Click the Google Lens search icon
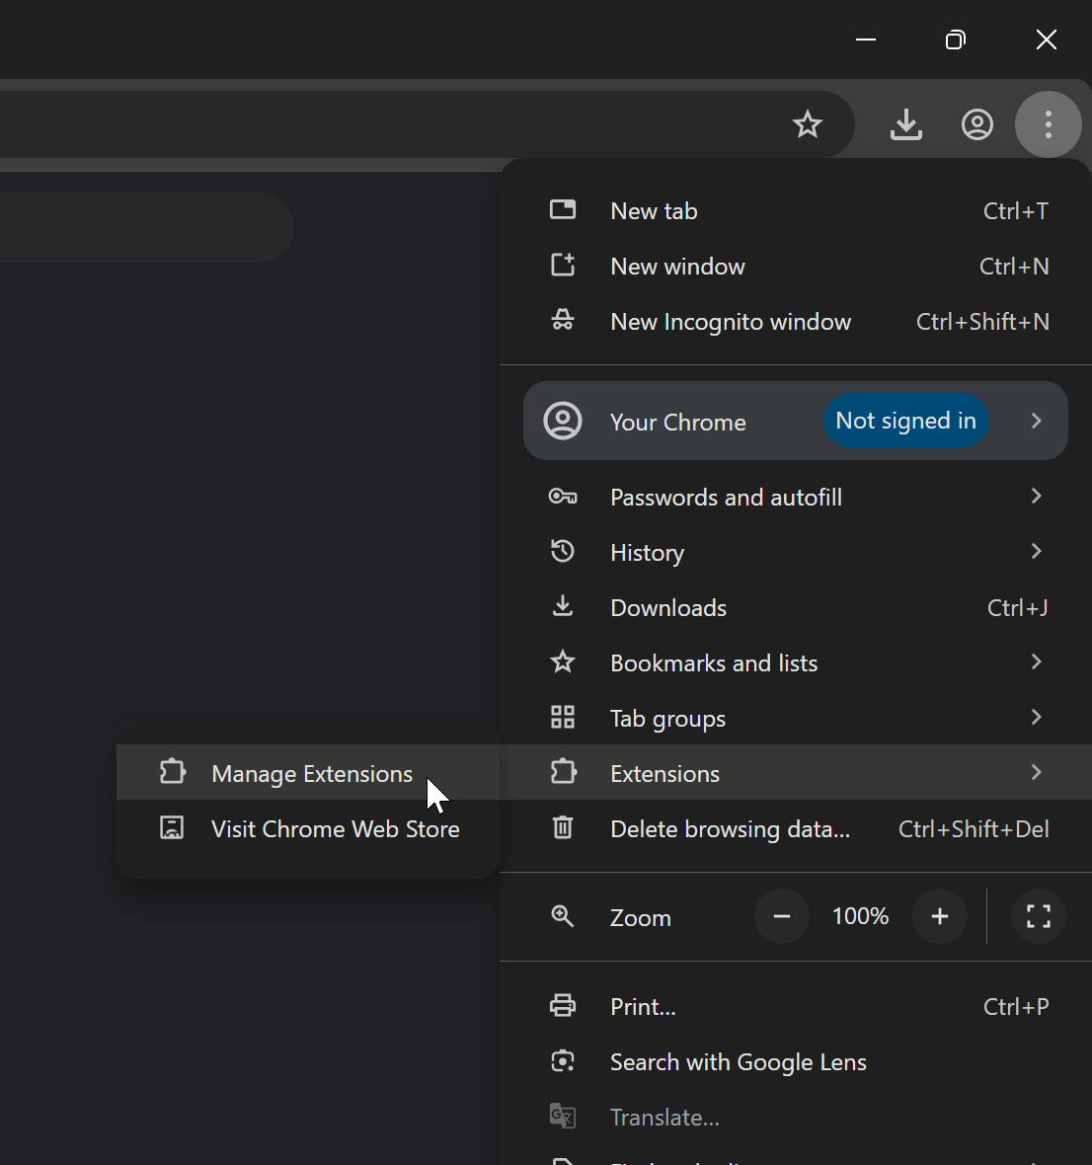1092x1165 pixels. click(563, 1061)
